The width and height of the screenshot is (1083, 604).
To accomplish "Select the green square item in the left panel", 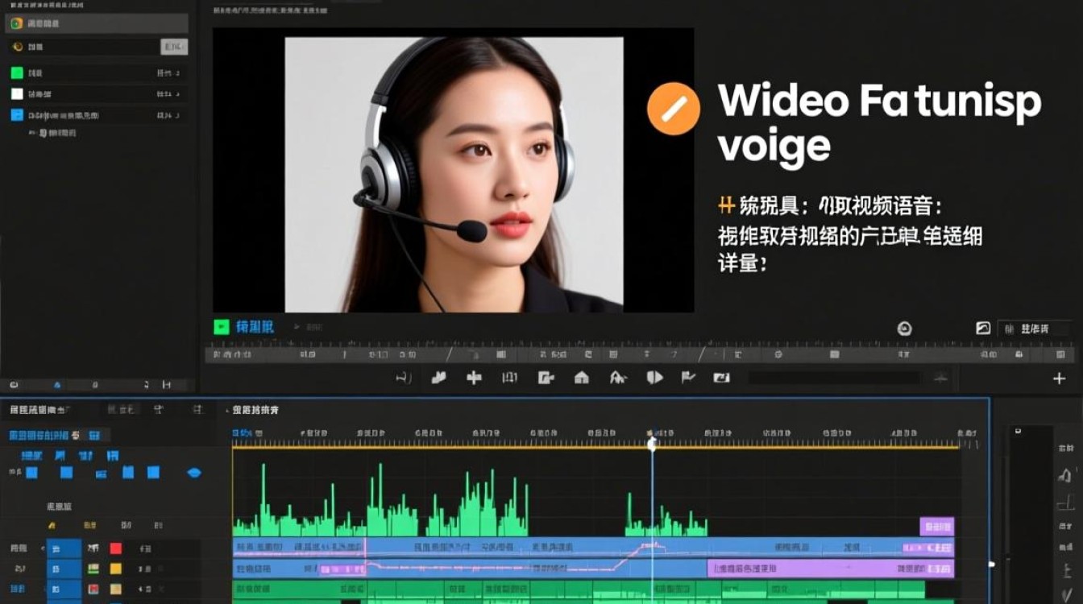I will click(x=17, y=72).
